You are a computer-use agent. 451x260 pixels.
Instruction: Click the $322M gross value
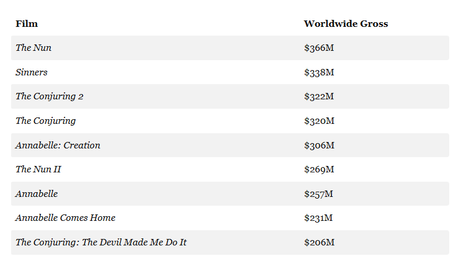click(x=319, y=96)
